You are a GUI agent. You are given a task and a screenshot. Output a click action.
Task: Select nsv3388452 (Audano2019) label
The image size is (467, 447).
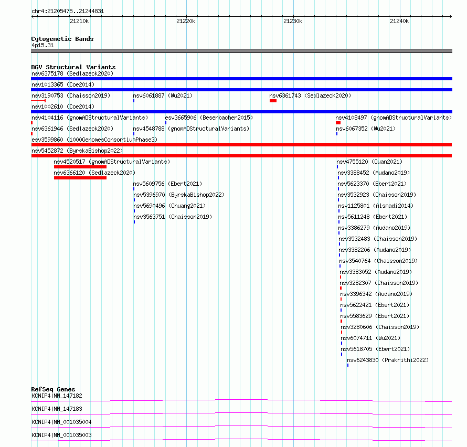[374, 173]
